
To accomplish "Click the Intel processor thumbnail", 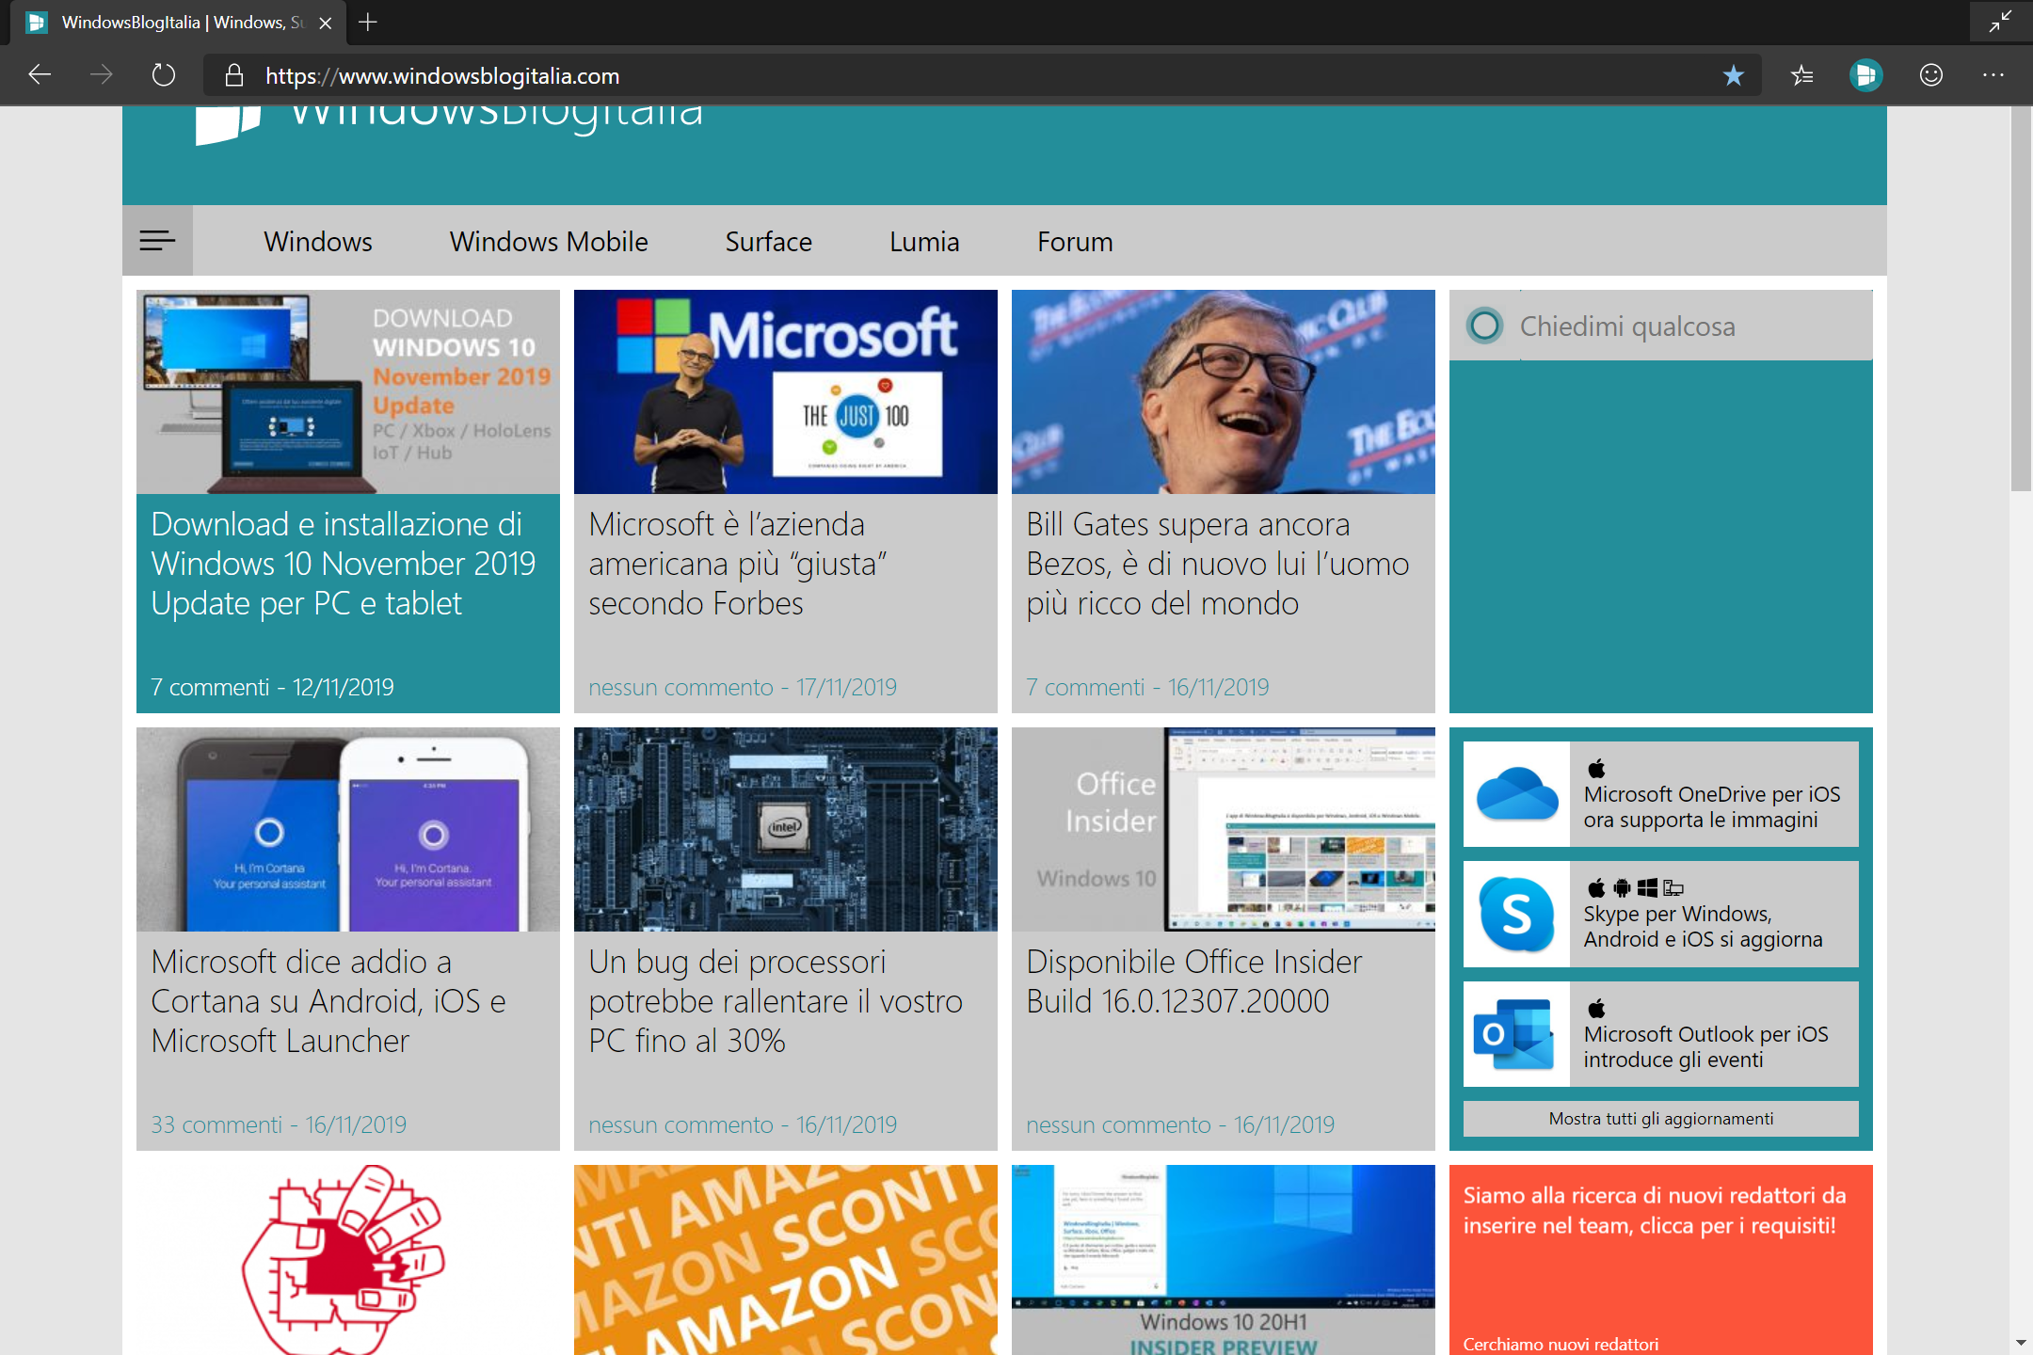I will click(x=786, y=829).
